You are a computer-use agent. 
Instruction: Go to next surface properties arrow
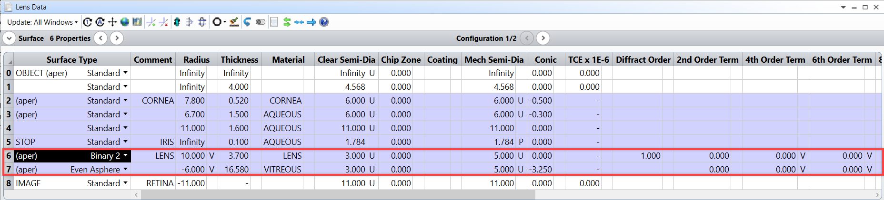click(117, 38)
